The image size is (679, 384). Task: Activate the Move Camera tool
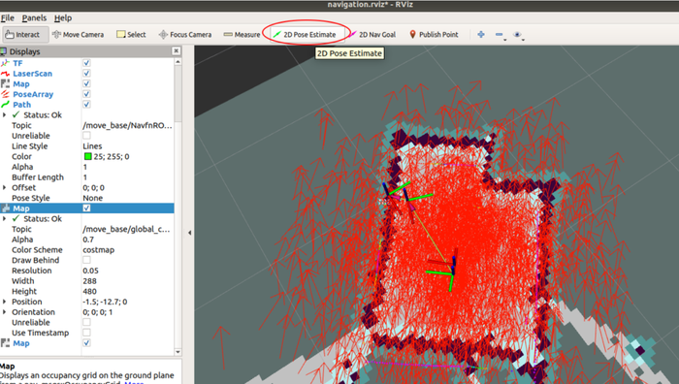point(78,35)
